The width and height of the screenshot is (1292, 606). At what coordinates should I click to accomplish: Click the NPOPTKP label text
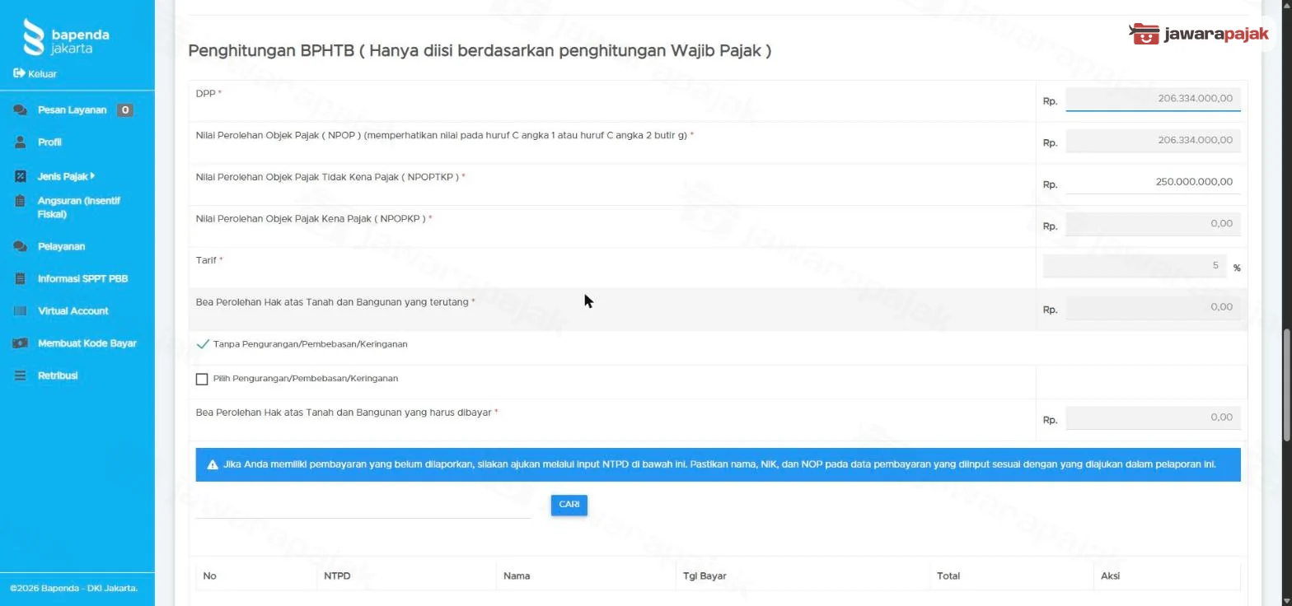[x=330, y=177]
